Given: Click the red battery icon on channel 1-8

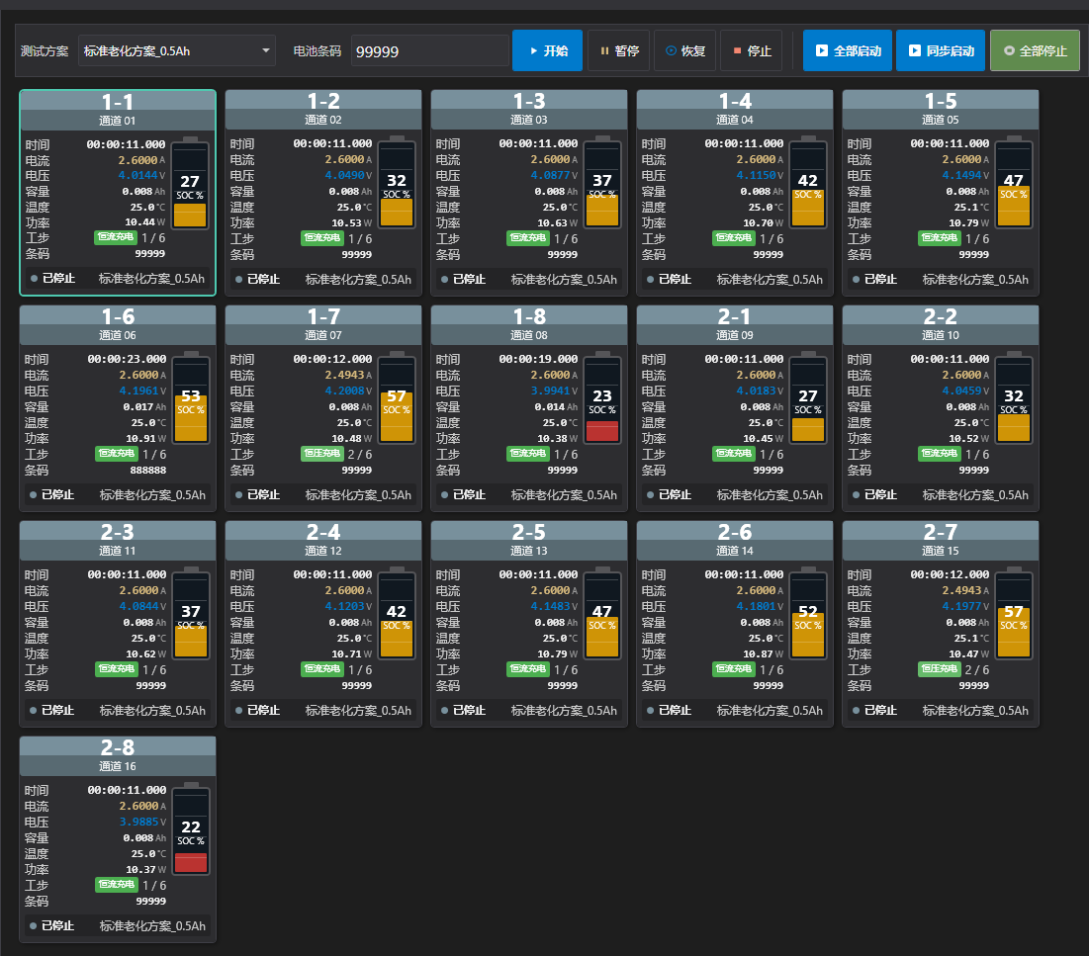Looking at the screenshot, I should click(x=602, y=398).
